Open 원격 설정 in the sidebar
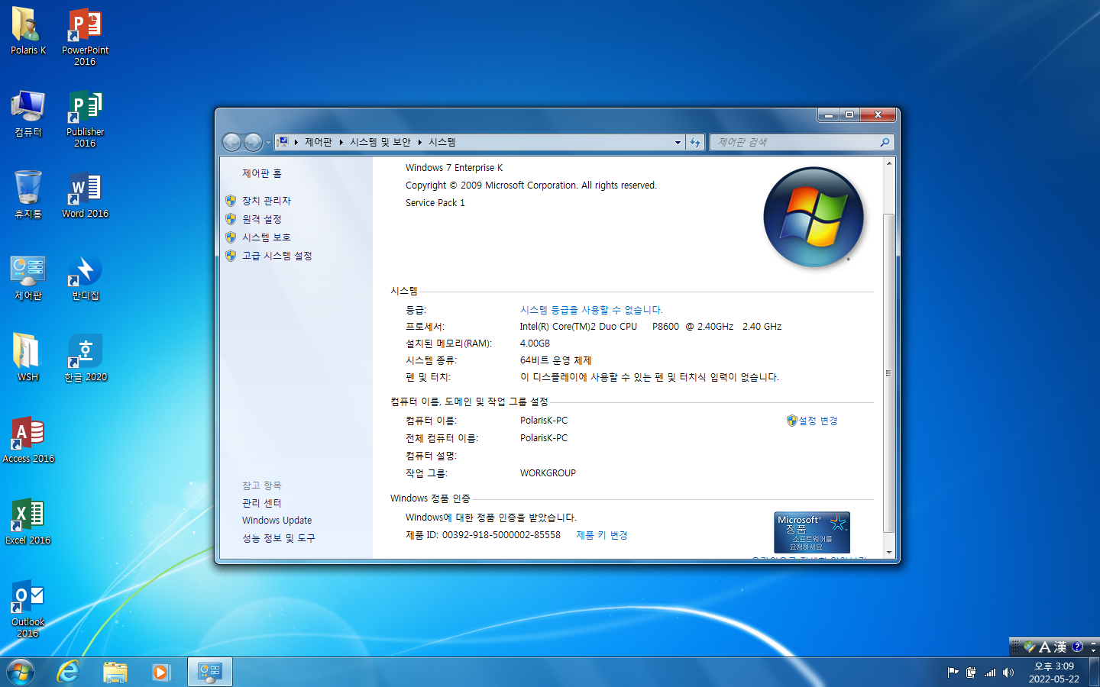The width and height of the screenshot is (1100, 687). (x=262, y=219)
